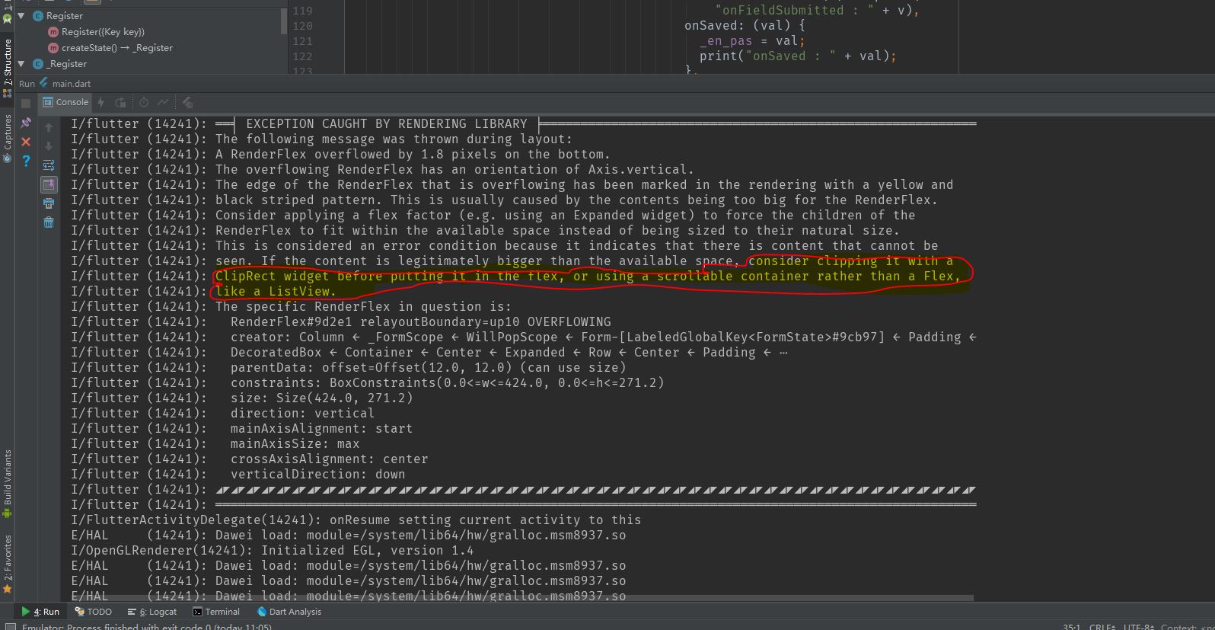1215x630 pixels.
Task: Click the 'RenderFlex#9d2e1 relayoutBoundary=up10 OVERFLOWING' line
Action: pos(420,321)
